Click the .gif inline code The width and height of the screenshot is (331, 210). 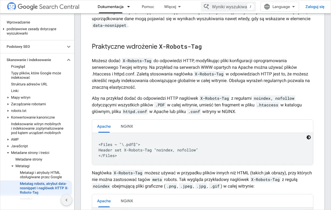[215, 186]
